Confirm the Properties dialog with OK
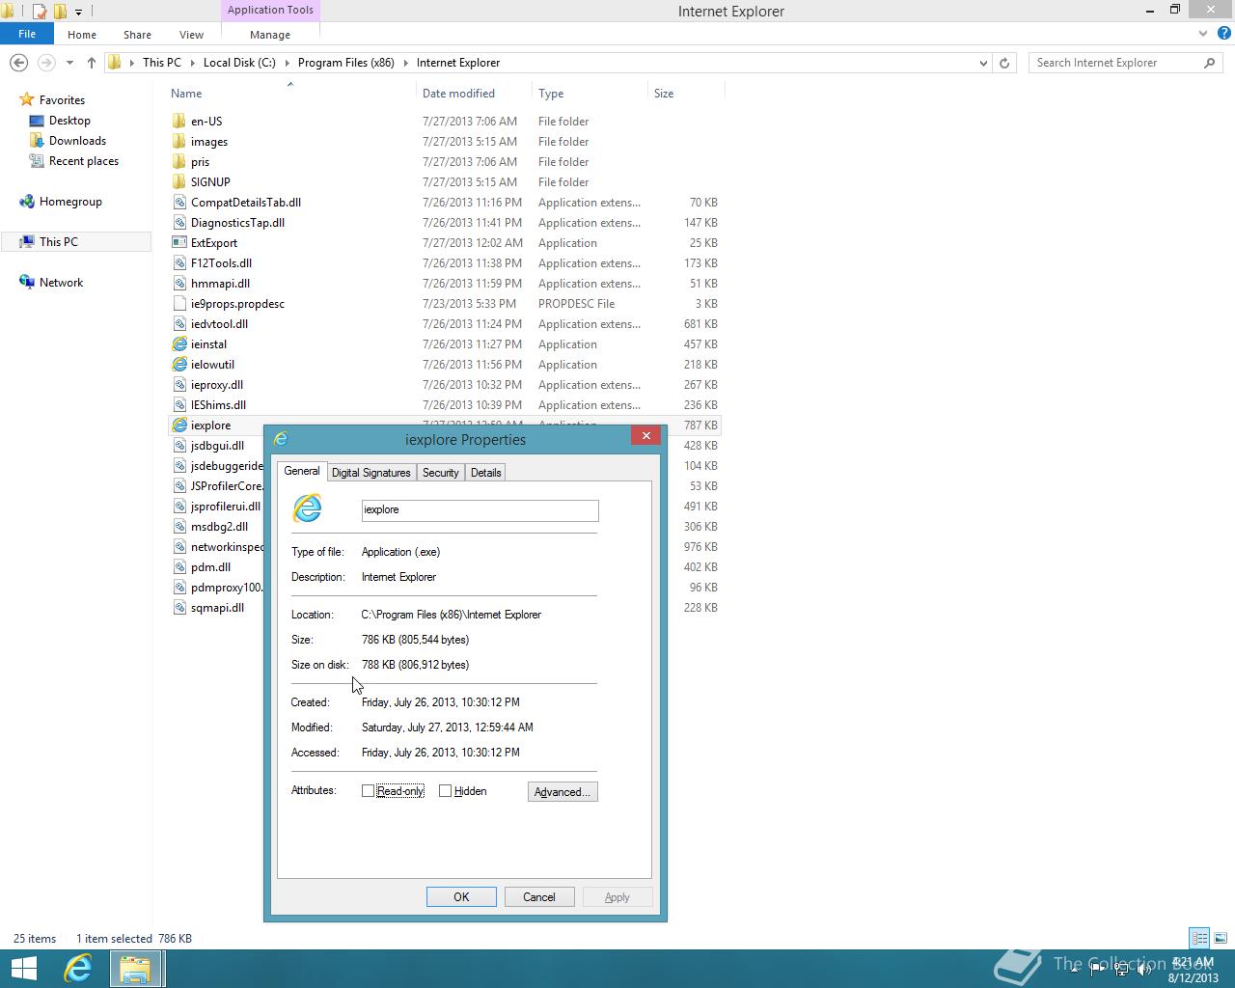 (x=461, y=897)
